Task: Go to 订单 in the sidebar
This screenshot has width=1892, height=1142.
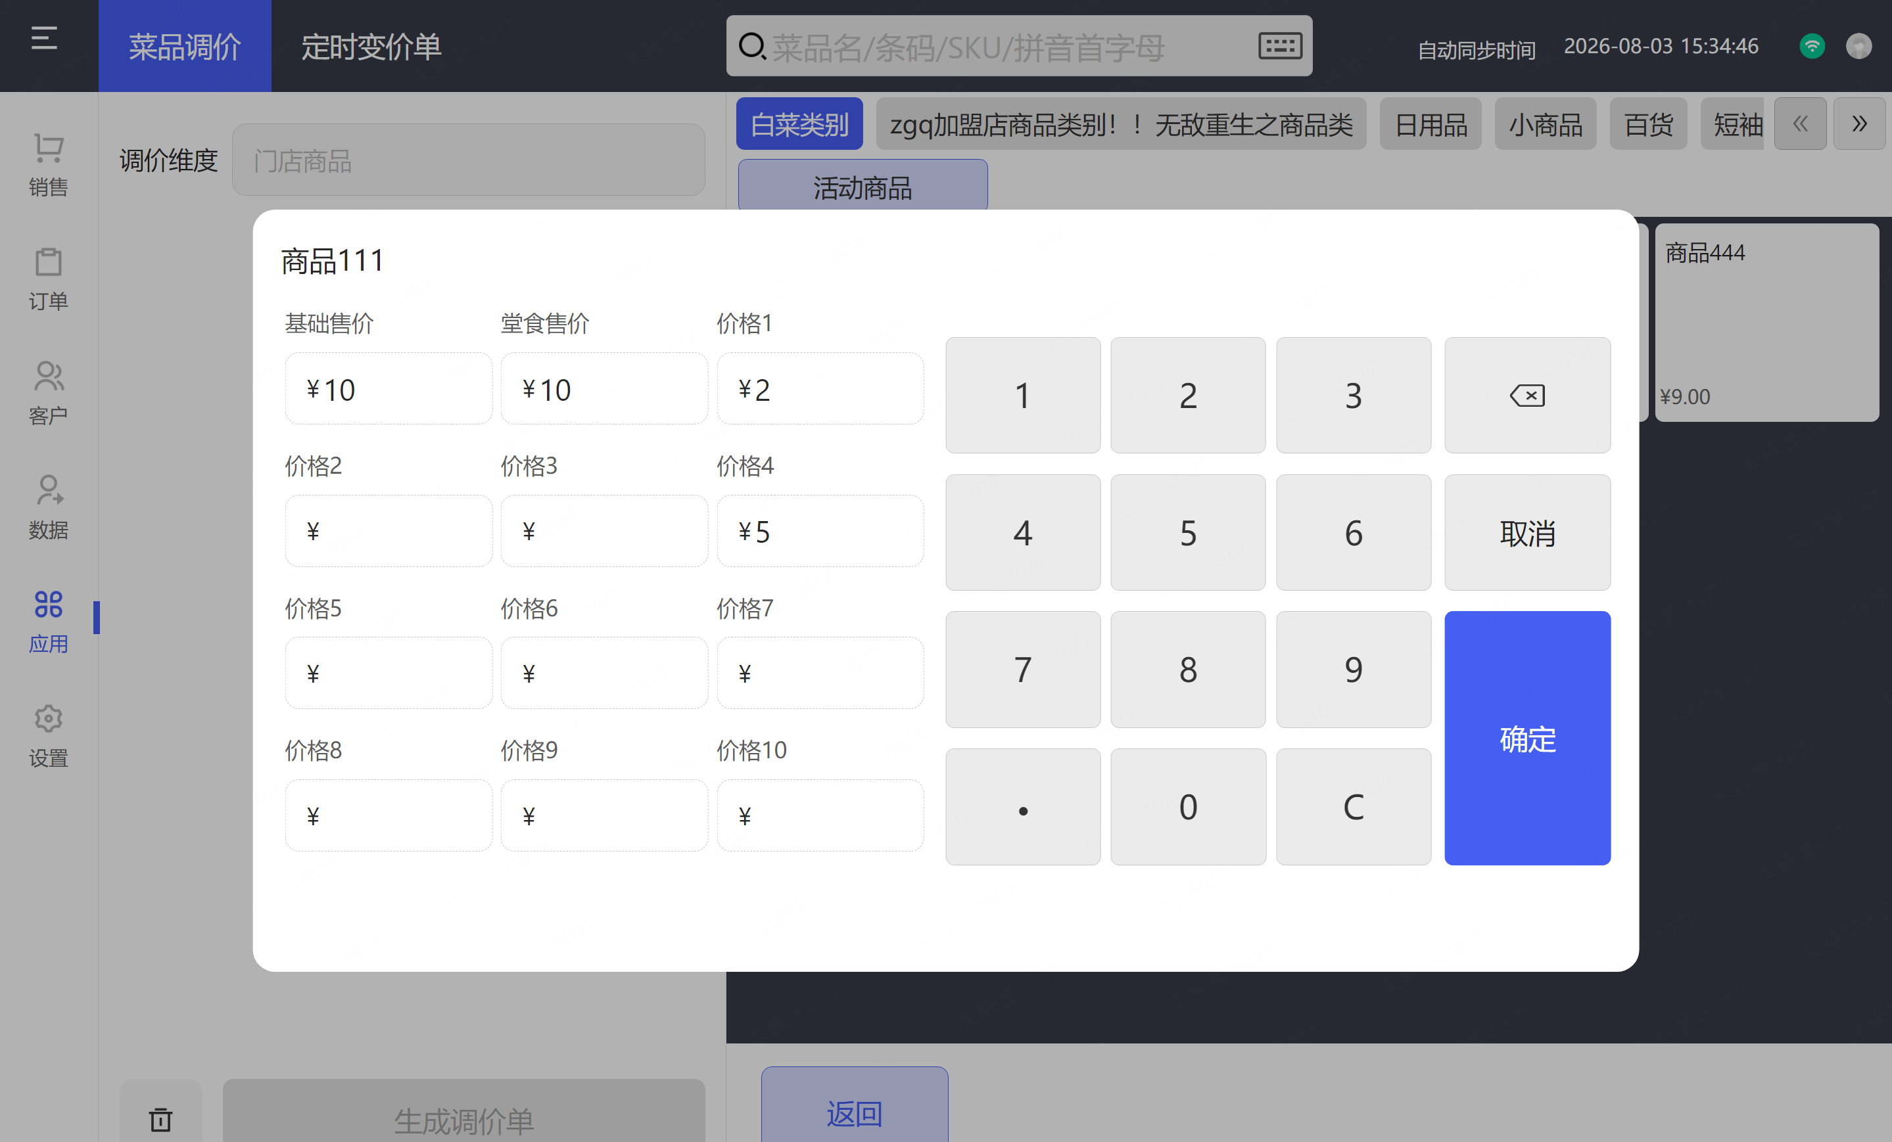Action: [49, 279]
